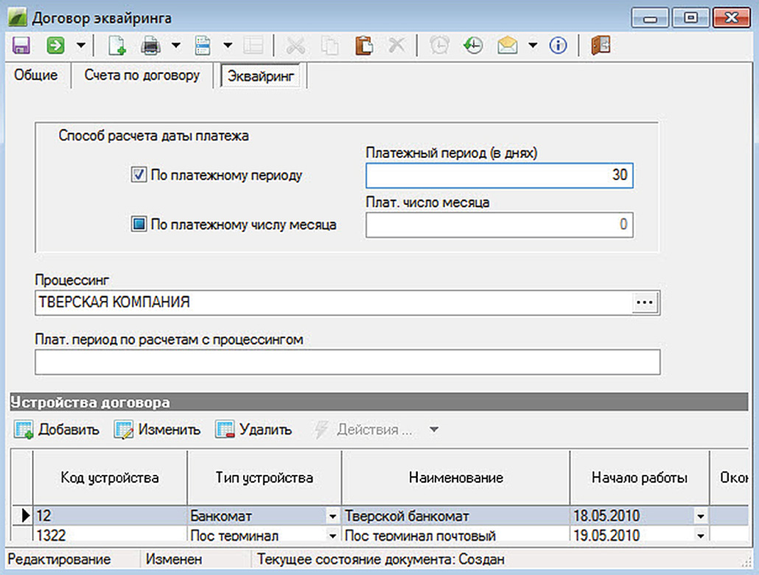Open date dropdown for 18.05.2010
The height and width of the screenshot is (575, 759).
coord(700,516)
